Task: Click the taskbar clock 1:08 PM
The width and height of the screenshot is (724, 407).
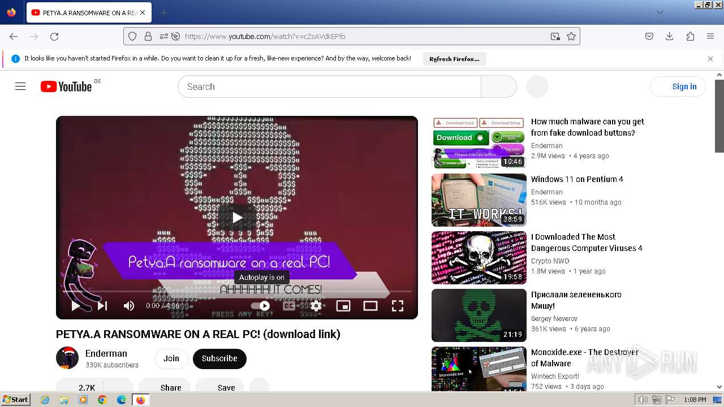Action: [695, 400]
